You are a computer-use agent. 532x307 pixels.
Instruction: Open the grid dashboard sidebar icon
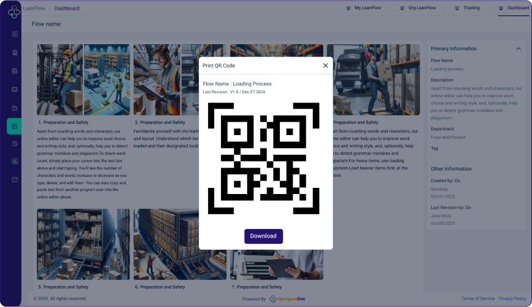tap(15, 34)
